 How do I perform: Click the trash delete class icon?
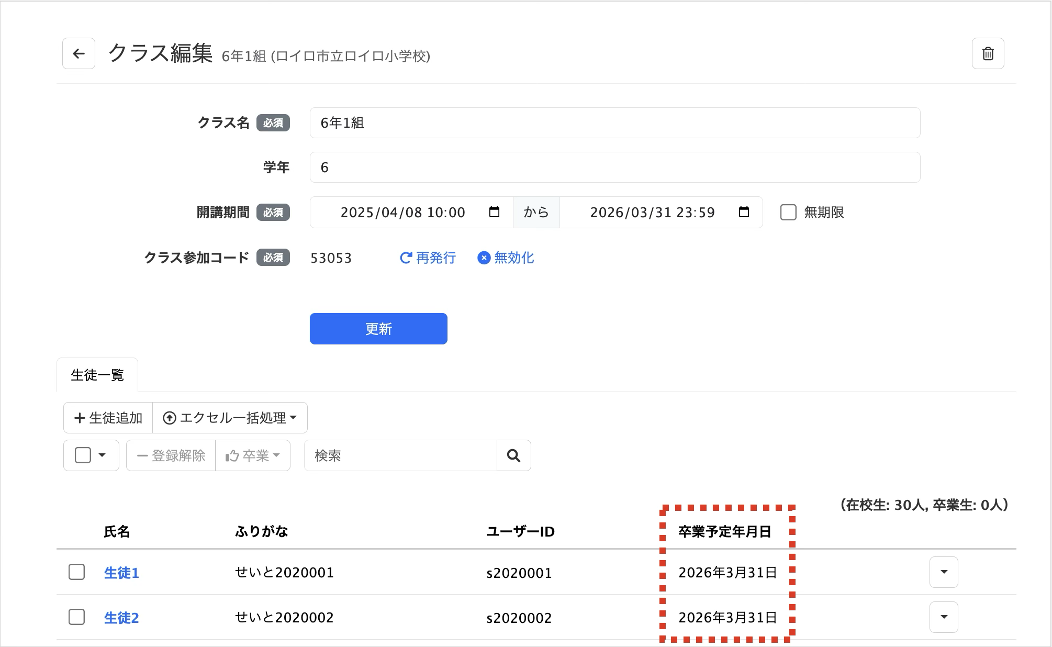pyautogui.click(x=988, y=53)
